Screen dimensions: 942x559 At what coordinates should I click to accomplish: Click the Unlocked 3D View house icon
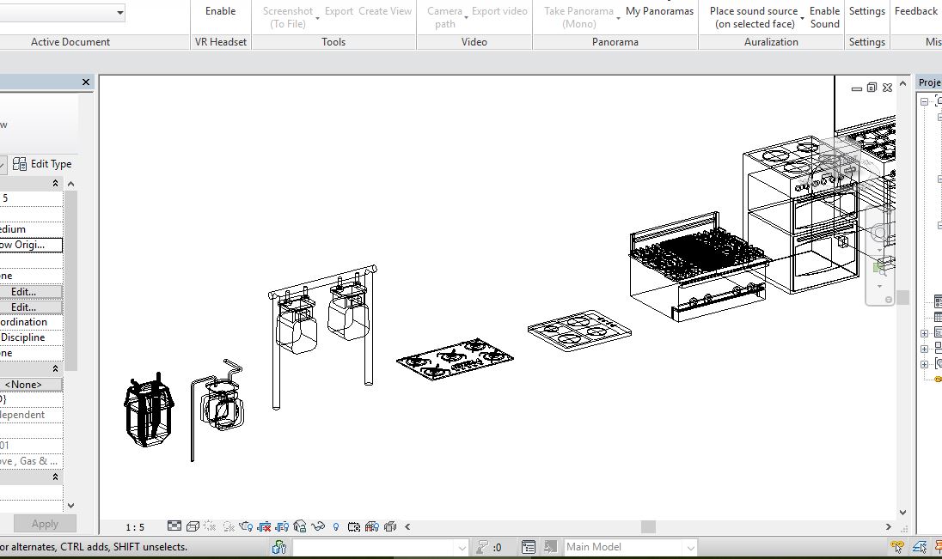point(300,526)
